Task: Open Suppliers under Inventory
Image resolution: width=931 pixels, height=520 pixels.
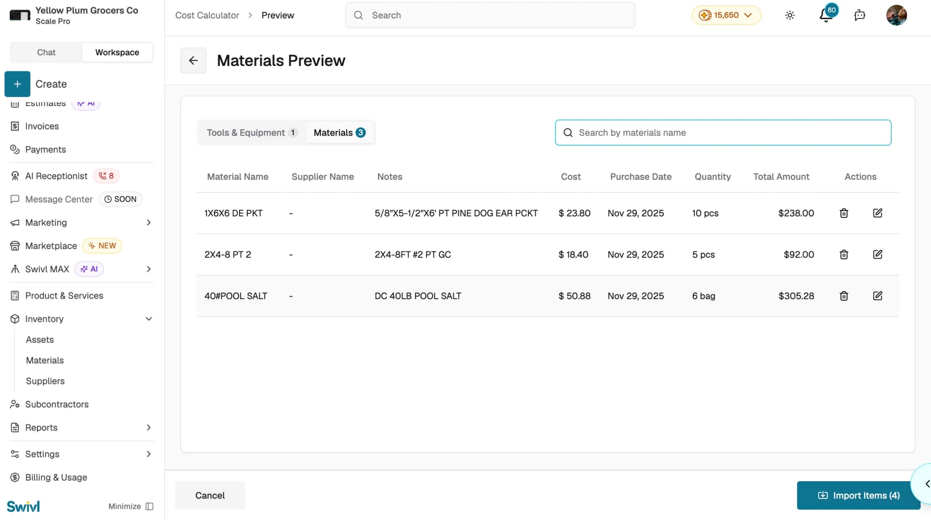Action: (x=45, y=381)
